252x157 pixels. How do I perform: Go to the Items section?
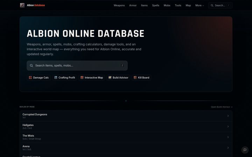tap(144, 6)
